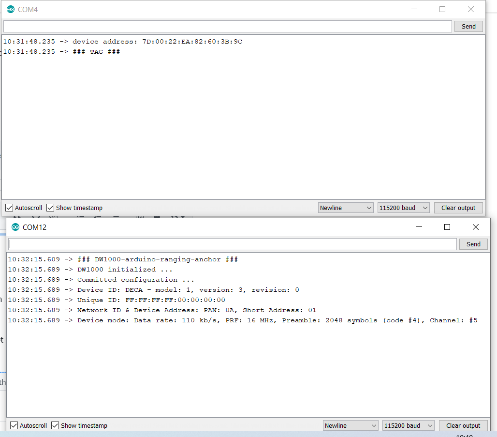Click the Arduino icon in COM12 title bar
Screen dimensions: 497x437
click(15, 227)
